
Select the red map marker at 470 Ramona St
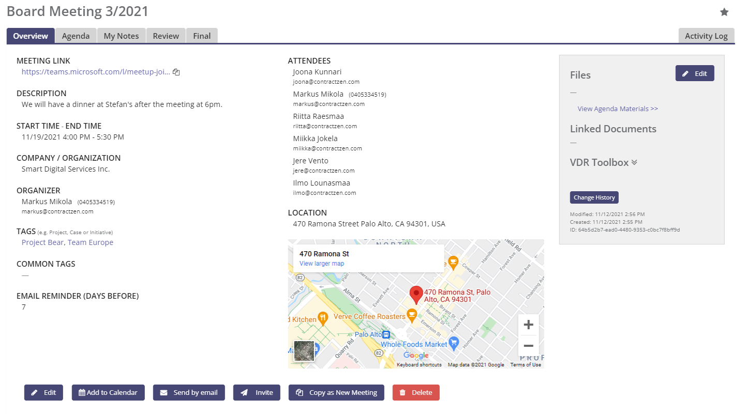416,295
